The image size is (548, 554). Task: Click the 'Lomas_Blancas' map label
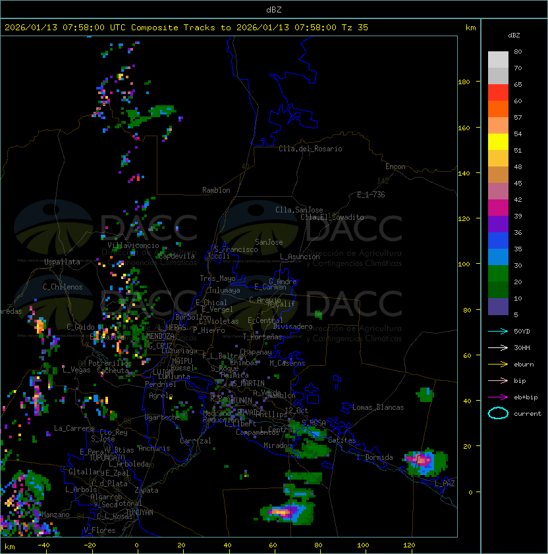[378, 407]
